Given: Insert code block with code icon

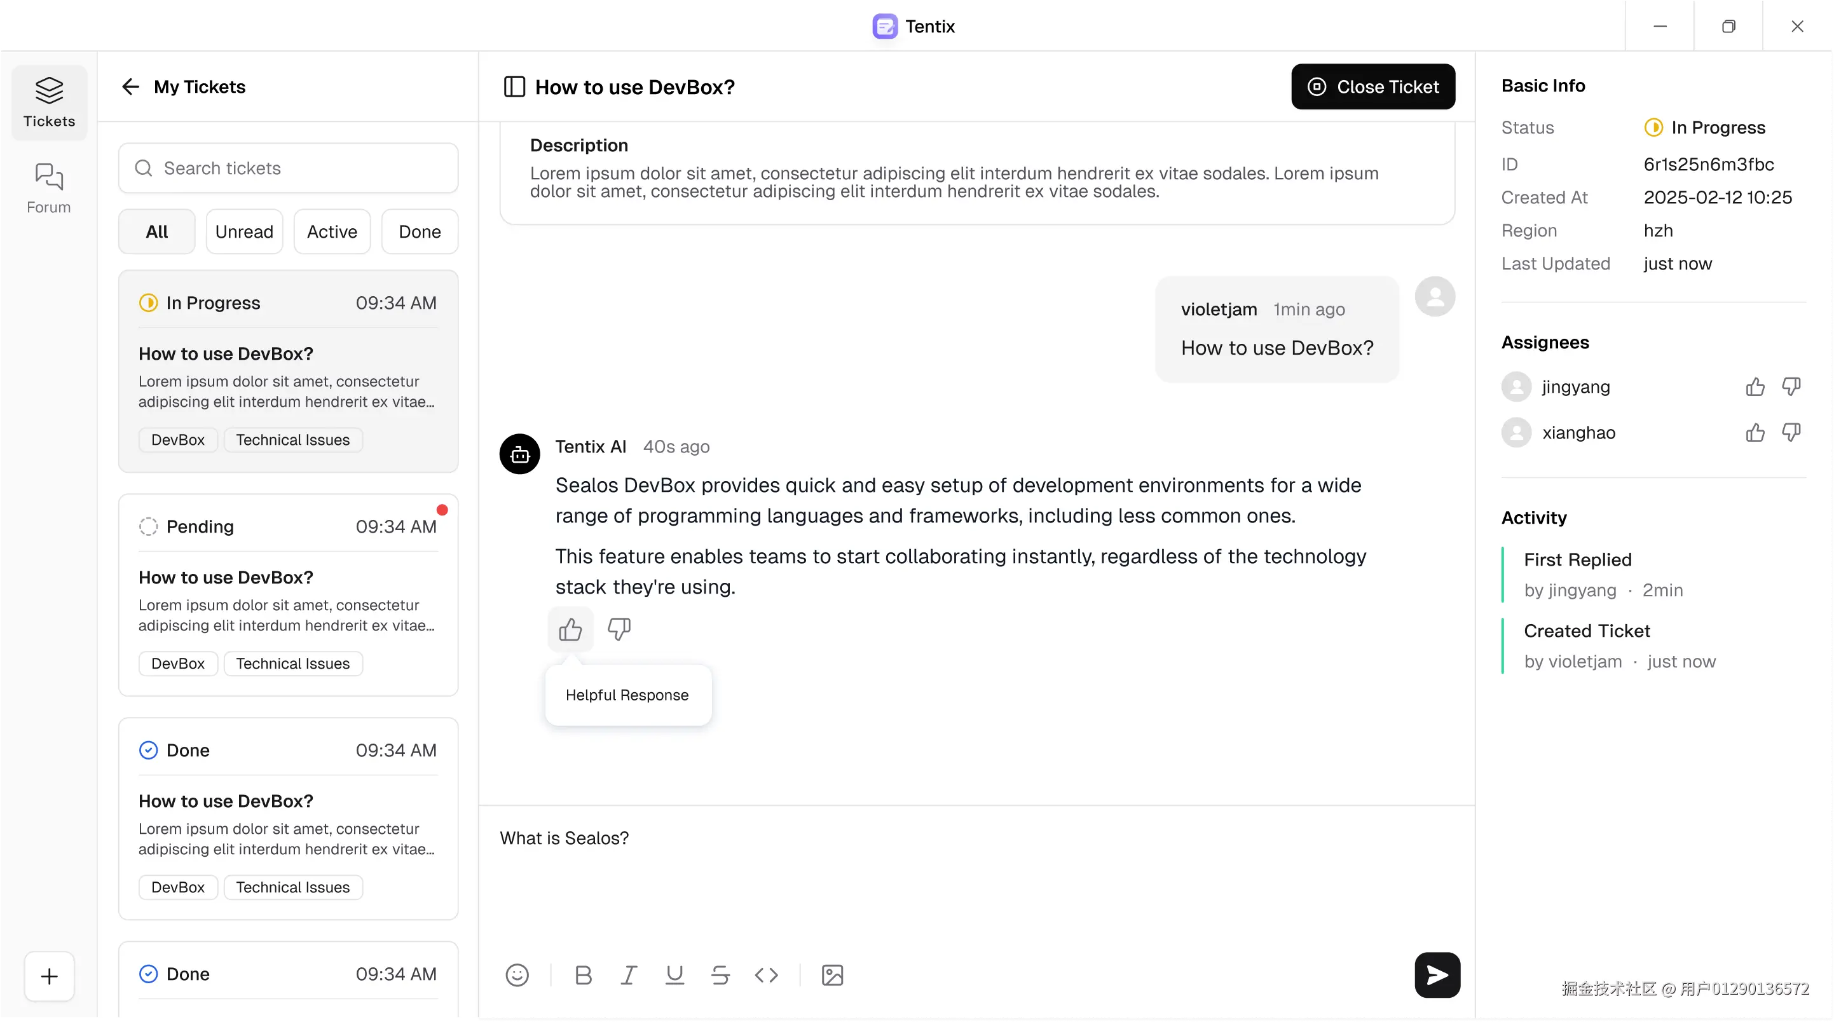Looking at the screenshot, I should pos(766,975).
